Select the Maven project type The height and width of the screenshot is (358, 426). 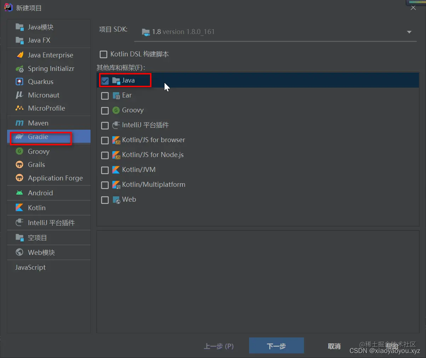coord(49,123)
